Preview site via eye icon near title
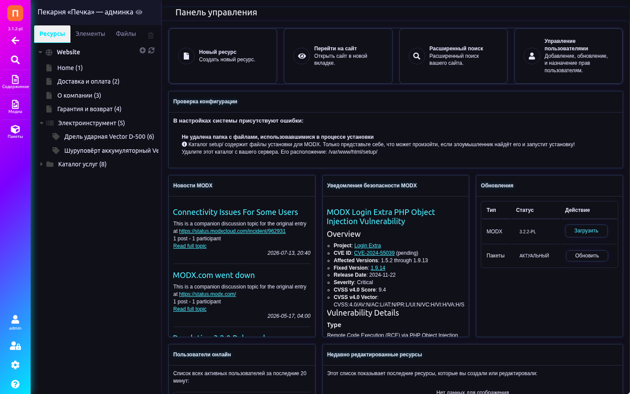Screen dimensions: 630x394 (x=139, y=12)
